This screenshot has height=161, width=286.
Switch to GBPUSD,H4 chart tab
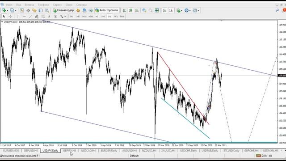coord(31,151)
